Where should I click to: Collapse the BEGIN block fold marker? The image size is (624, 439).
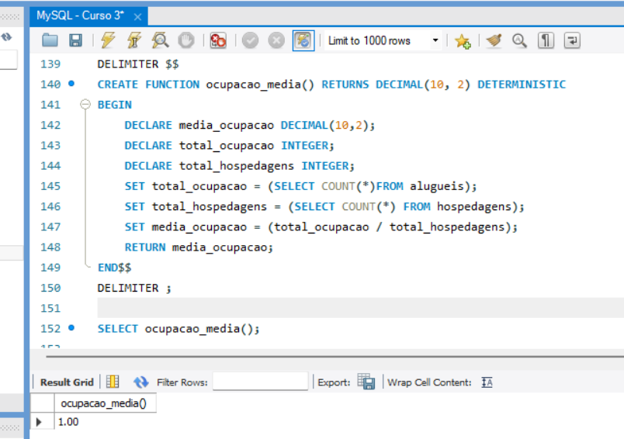[84, 105]
